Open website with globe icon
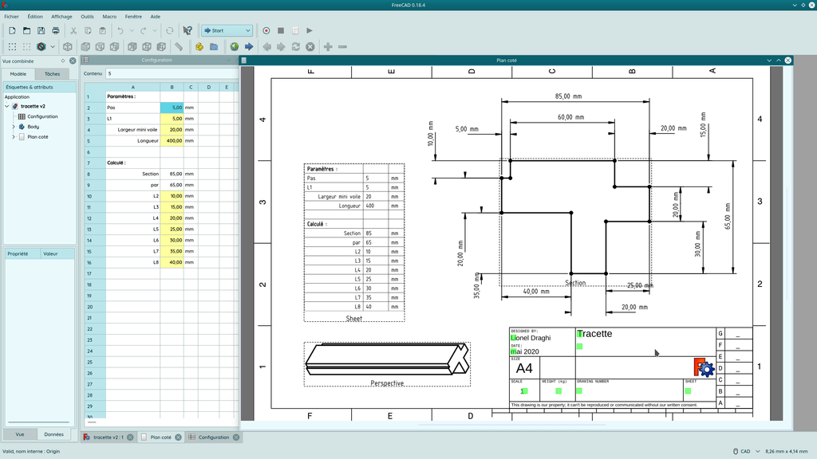Viewport: 817px width, 459px height. click(x=235, y=47)
